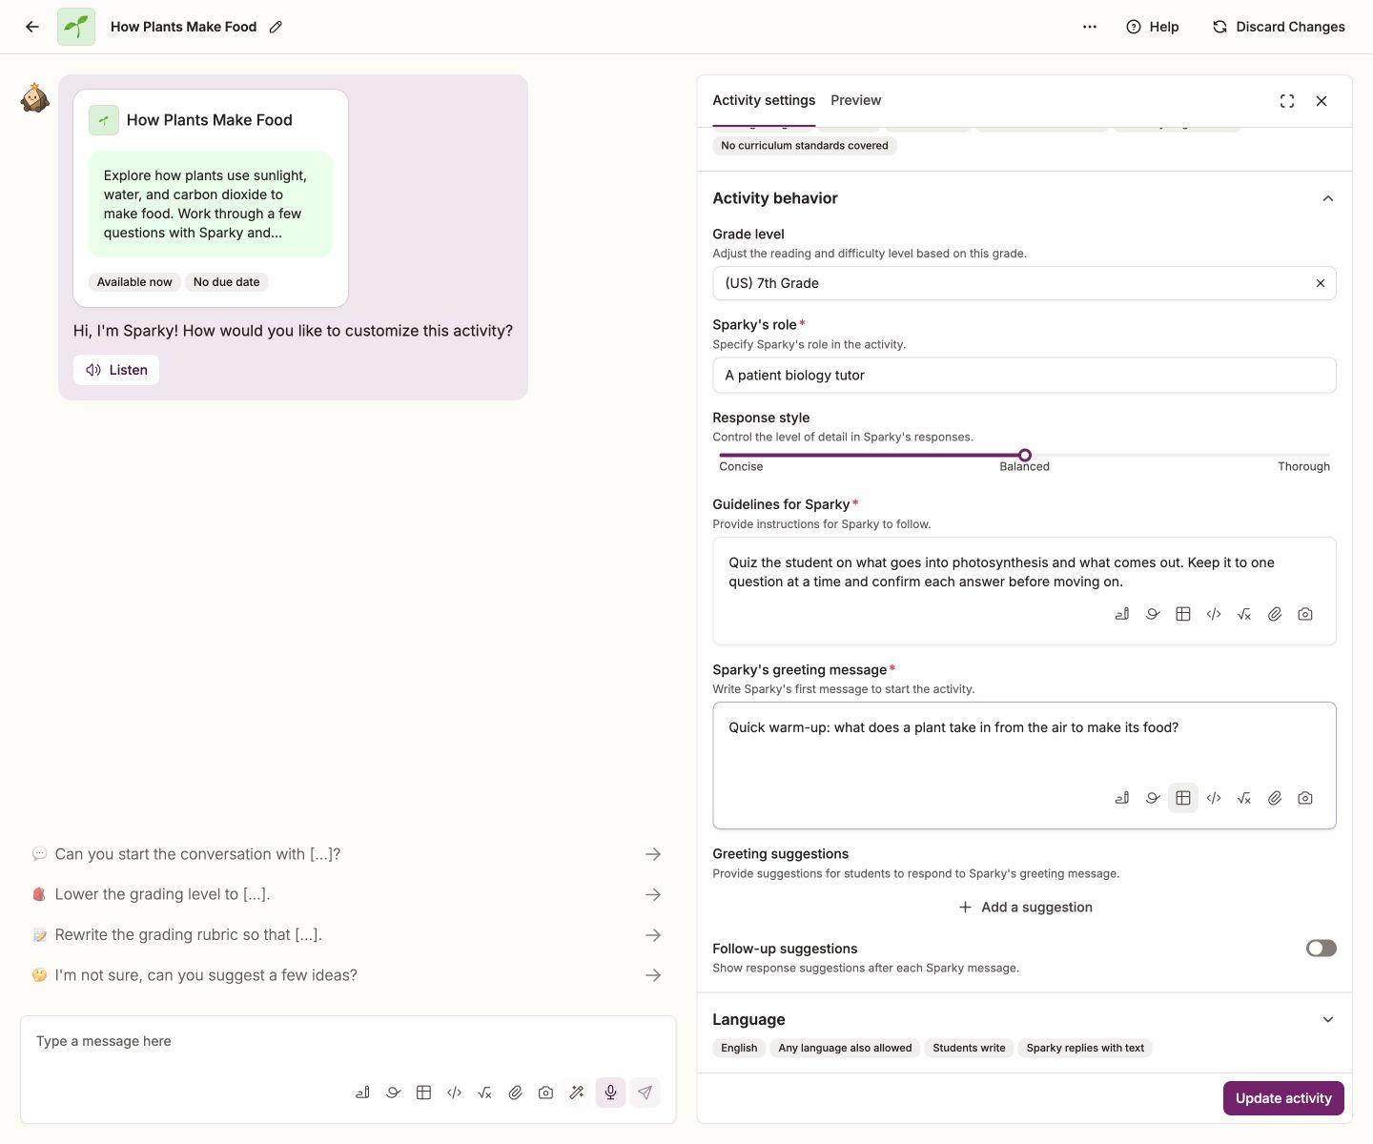Select 'Can you start the conversation with' prompt
This screenshot has height=1144, width=1373.
click(347, 854)
